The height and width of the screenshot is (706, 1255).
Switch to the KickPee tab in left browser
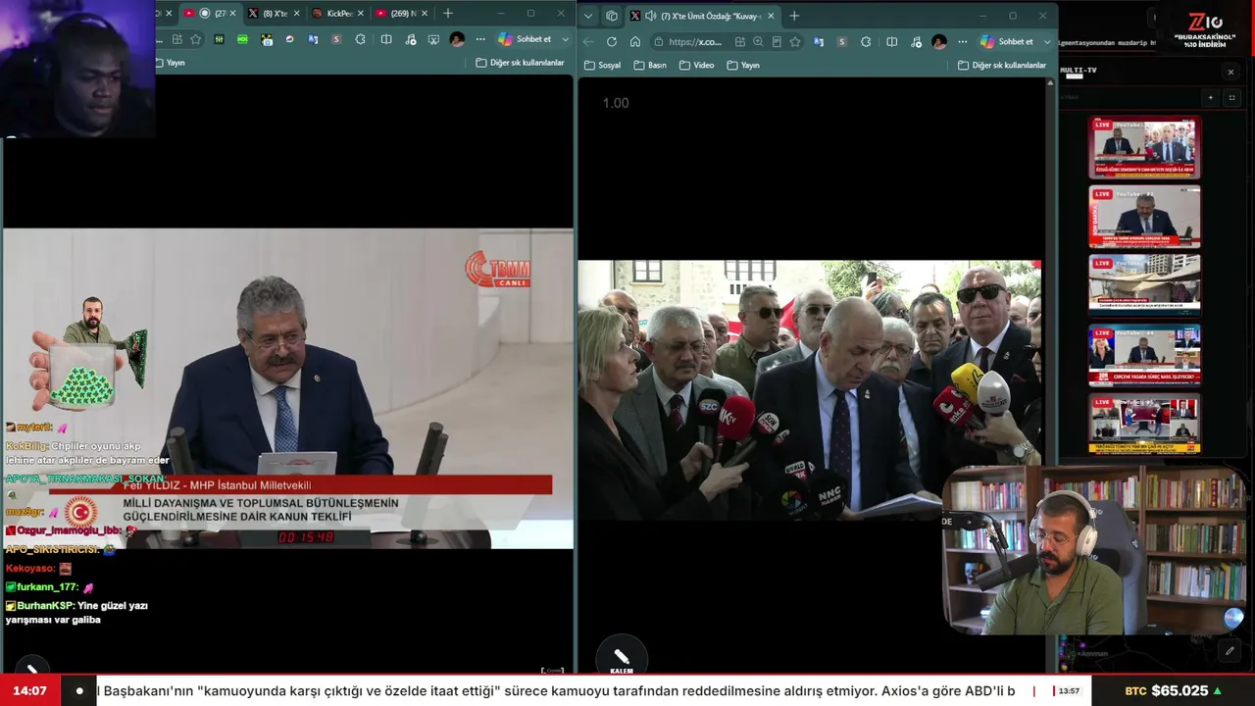(335, 14)
